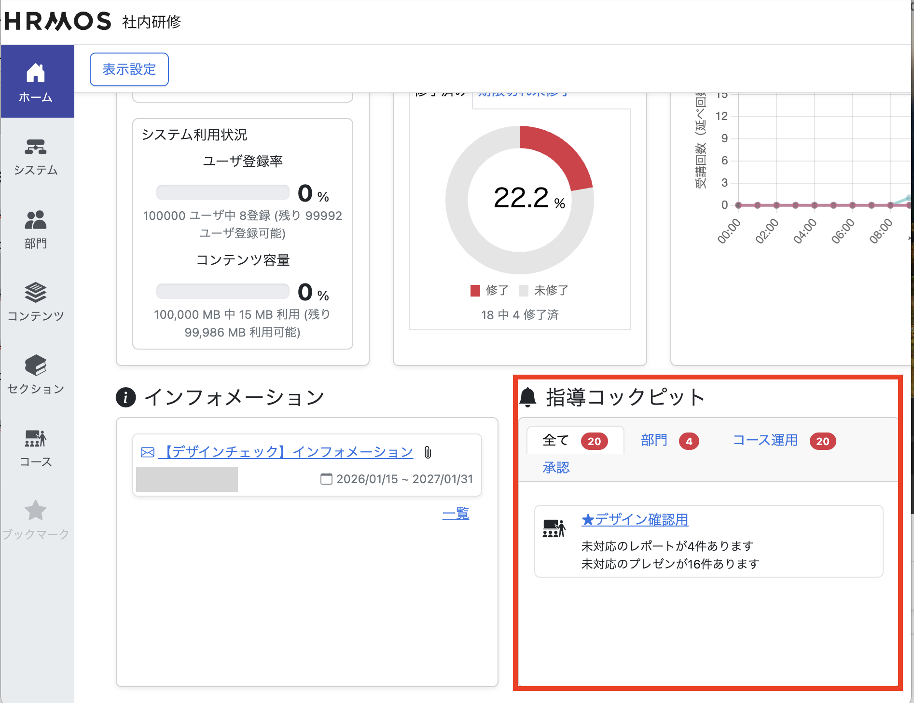The height and width of the screenshot is (703, 914).
Task: Open the Home sidebar icon
Action: 36,74
